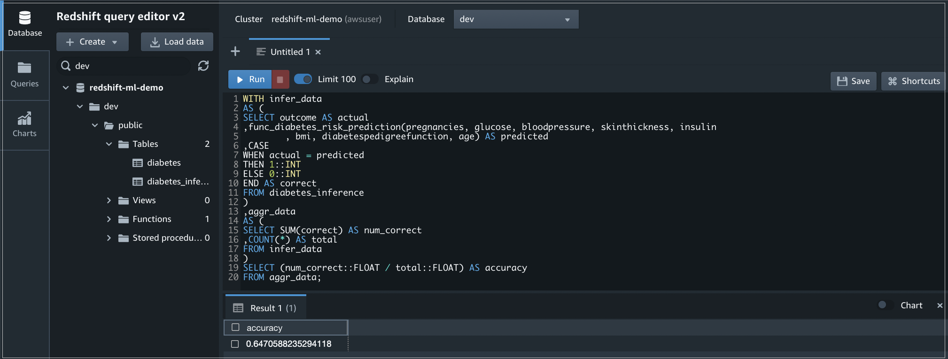The image size is (948, 359).
Task: Open the Database sidebar panel
Action: pyautogui.click(x=25, y=24)
